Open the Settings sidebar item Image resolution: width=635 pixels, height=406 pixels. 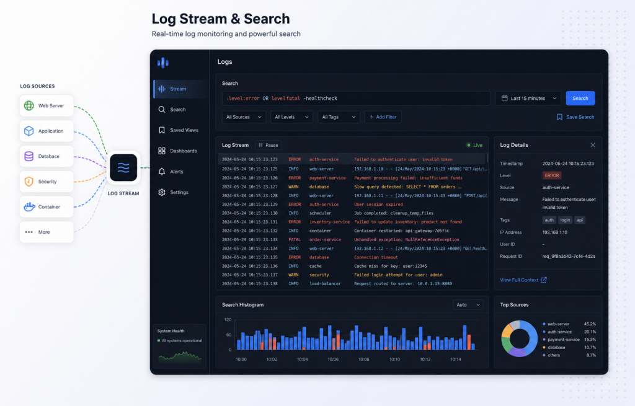click(x=180, y=192)
